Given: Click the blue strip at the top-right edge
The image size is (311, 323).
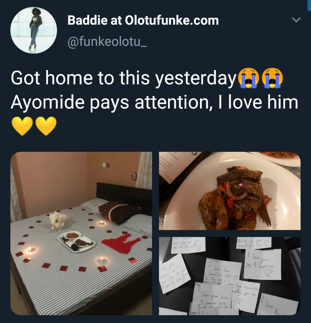Looking at the screenshot, I should (x=309, y=5).
